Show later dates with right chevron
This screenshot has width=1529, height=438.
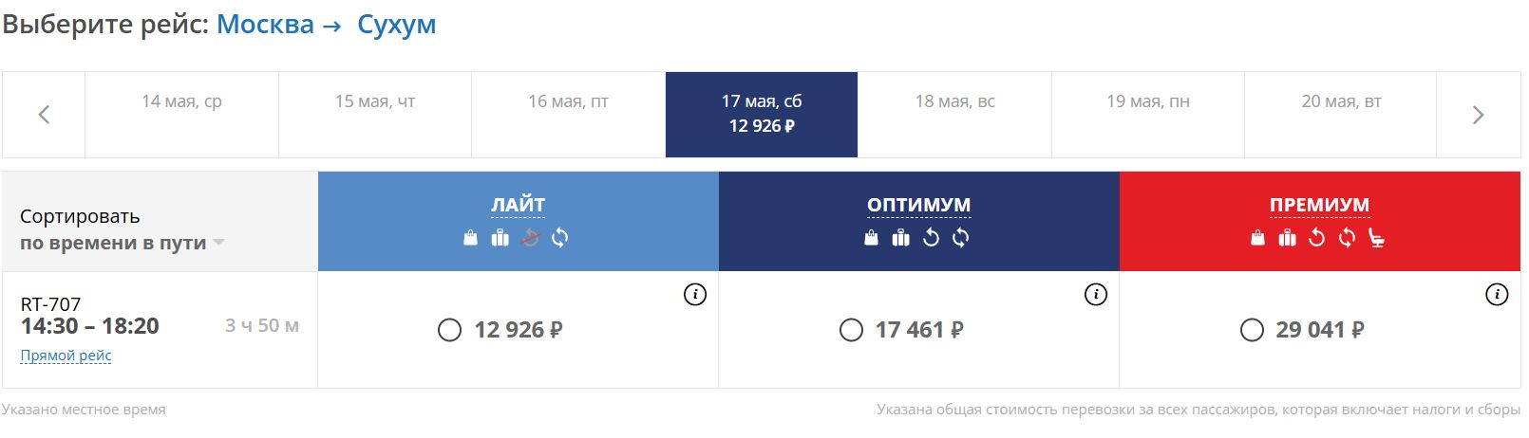(1478, 115)
